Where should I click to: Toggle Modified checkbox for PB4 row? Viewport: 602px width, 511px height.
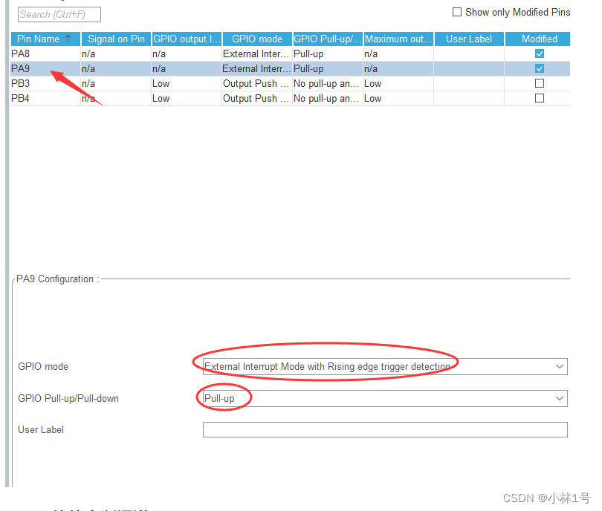tap(540, 98)
